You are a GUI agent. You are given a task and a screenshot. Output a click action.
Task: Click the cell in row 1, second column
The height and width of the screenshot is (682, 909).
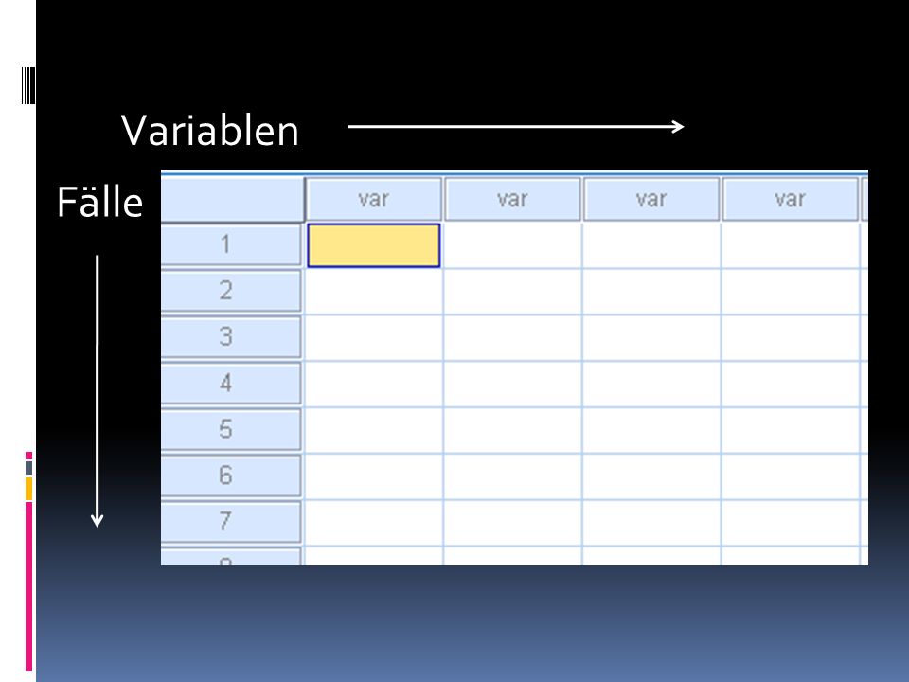coord(512,245)
